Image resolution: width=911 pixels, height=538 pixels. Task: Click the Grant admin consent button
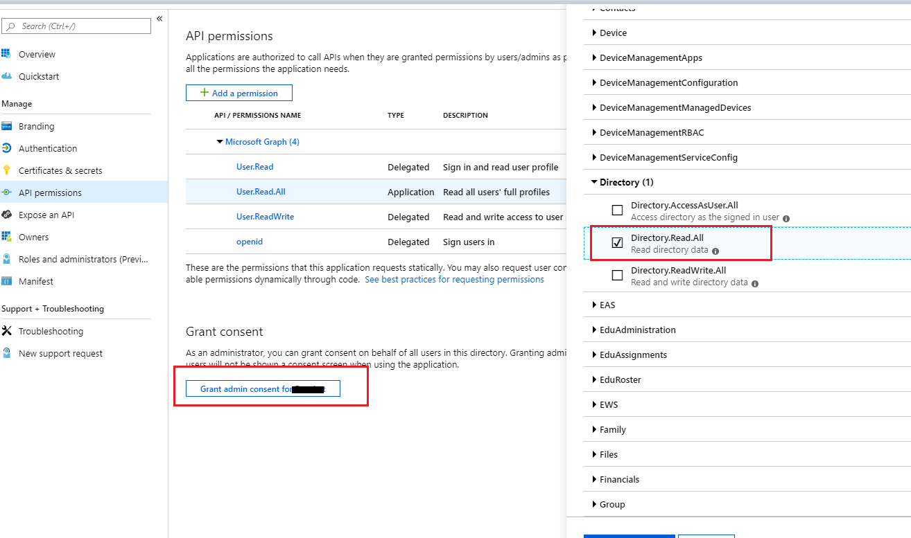click(x=263, y=389)
